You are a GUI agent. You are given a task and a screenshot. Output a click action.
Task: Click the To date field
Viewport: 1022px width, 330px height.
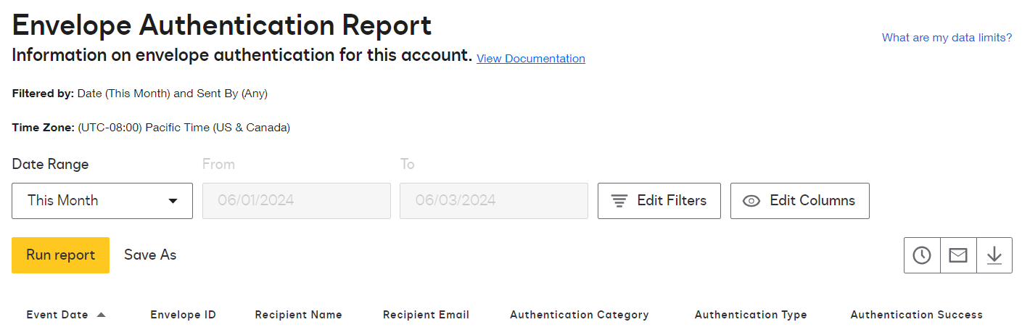tap(494, 201)
